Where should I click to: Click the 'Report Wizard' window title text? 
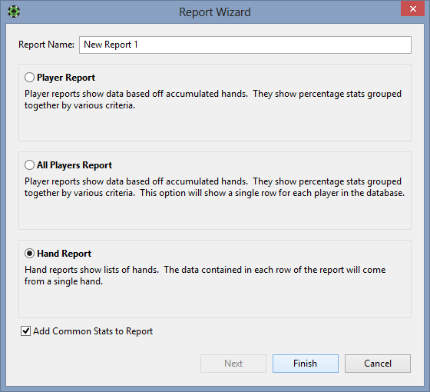click(x=215, y=12)
